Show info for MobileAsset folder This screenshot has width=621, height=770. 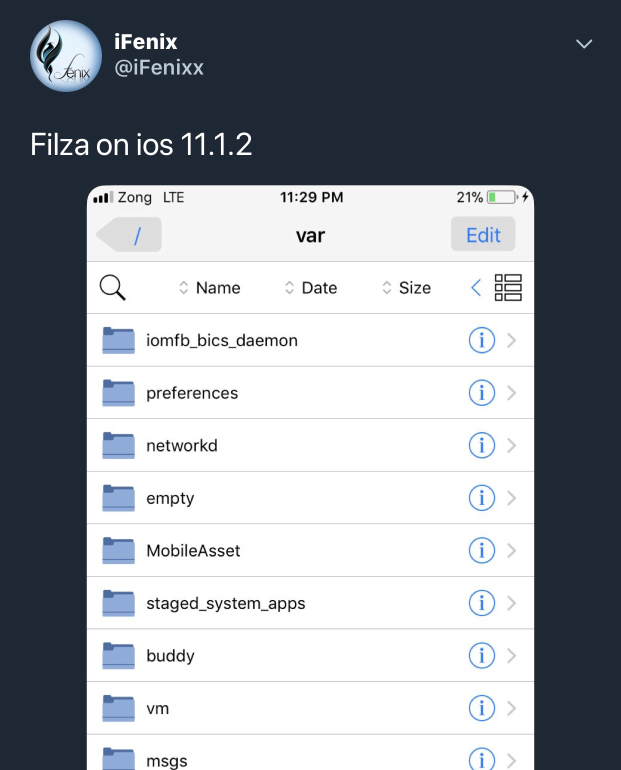click(481, 550)
